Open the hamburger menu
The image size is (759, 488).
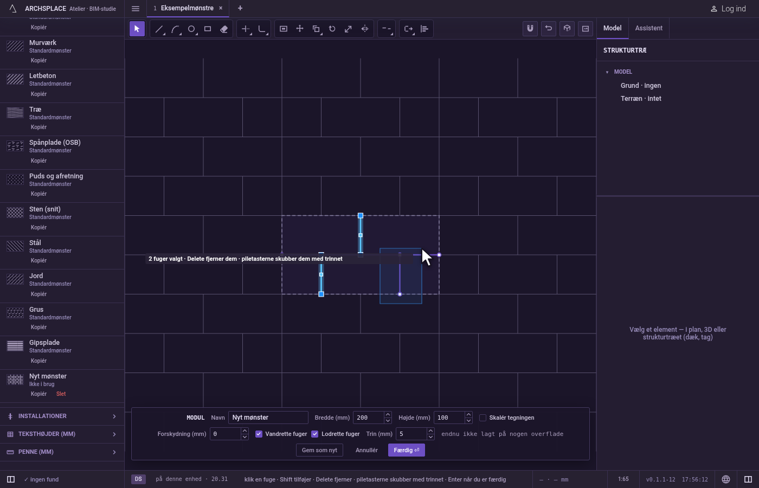pyautogui.click(x=136, y=9)
